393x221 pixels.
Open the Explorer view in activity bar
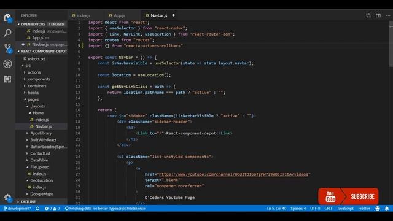coord(7,18)
